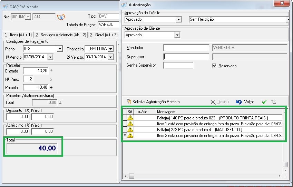Click the Desconto valor field
This screenshot has height=187, width=293.
[x=42, y=117]
